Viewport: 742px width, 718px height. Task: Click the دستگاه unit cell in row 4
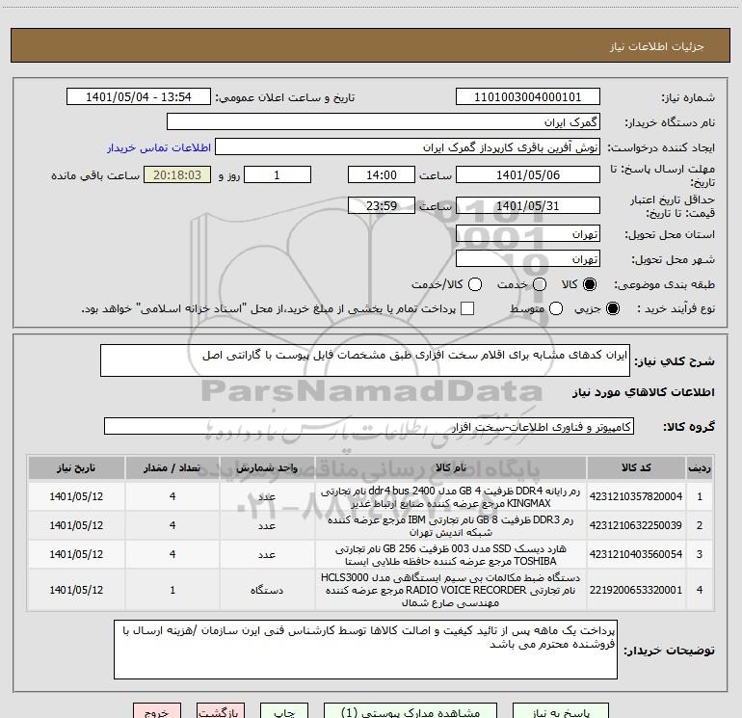(267, 590)
